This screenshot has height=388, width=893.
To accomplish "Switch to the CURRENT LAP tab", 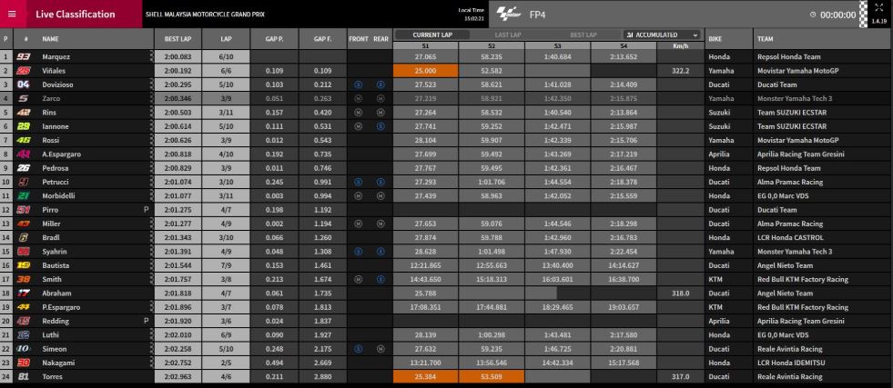I will click(432, 35).
